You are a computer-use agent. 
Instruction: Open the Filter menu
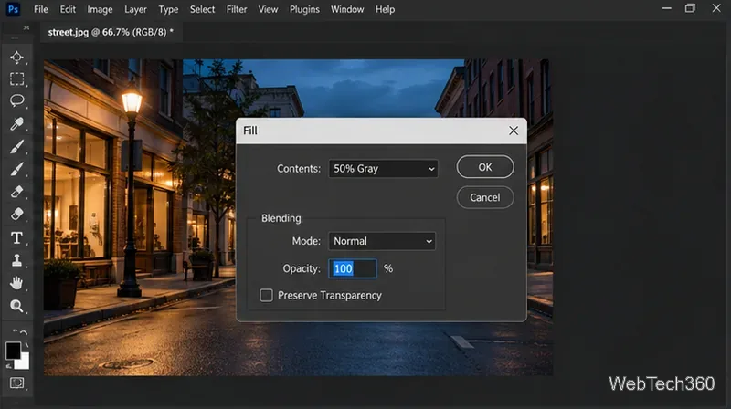point(237,9)
